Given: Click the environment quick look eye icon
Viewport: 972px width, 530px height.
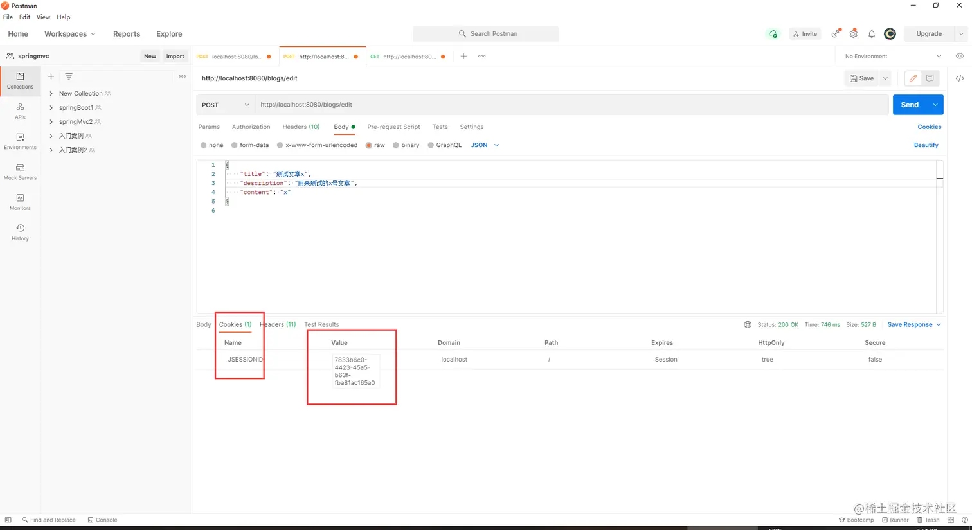Looking at the screenshot, I should pos(960,56).
